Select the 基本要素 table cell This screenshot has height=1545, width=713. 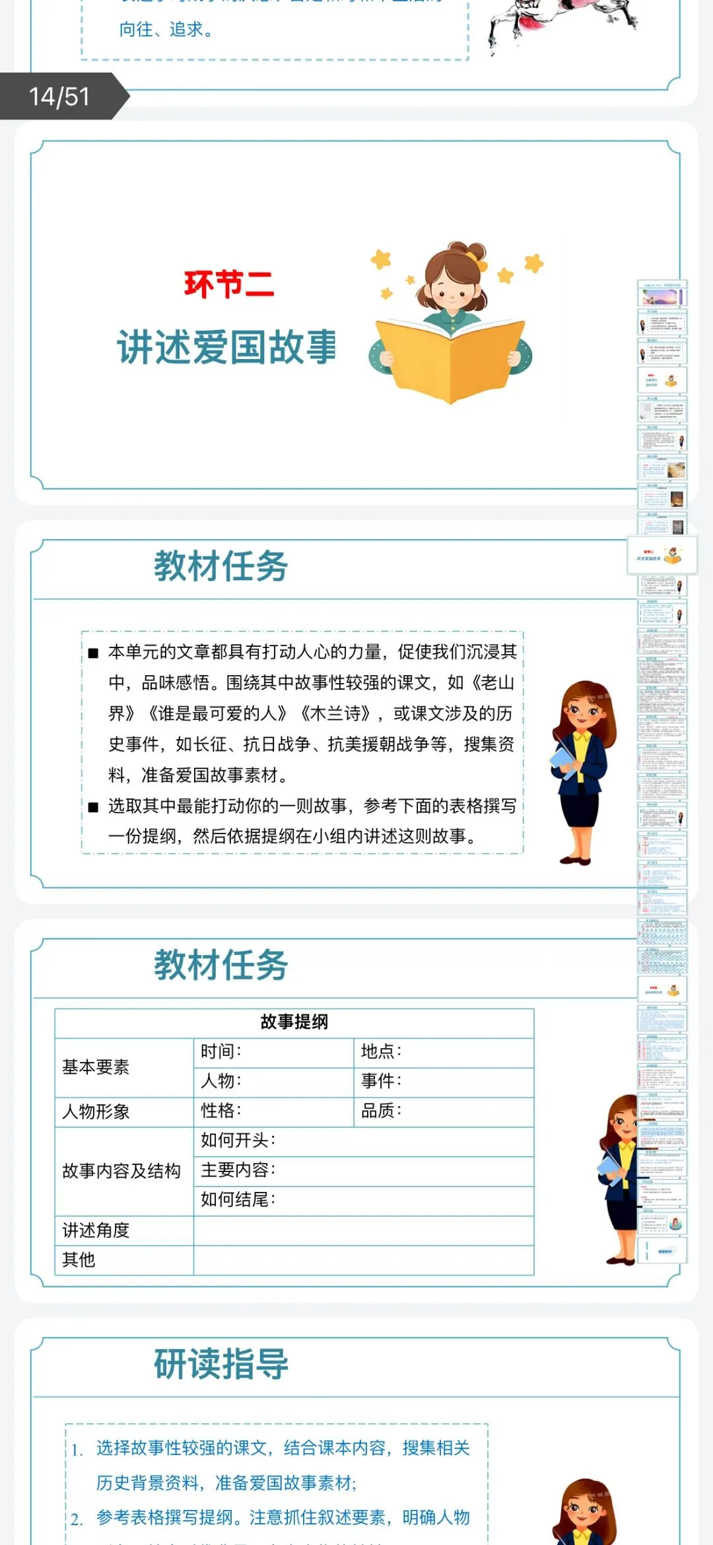coord(124,1067)
